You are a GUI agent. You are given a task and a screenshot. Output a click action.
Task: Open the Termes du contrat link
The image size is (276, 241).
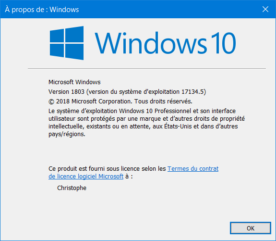coord(193,169)
